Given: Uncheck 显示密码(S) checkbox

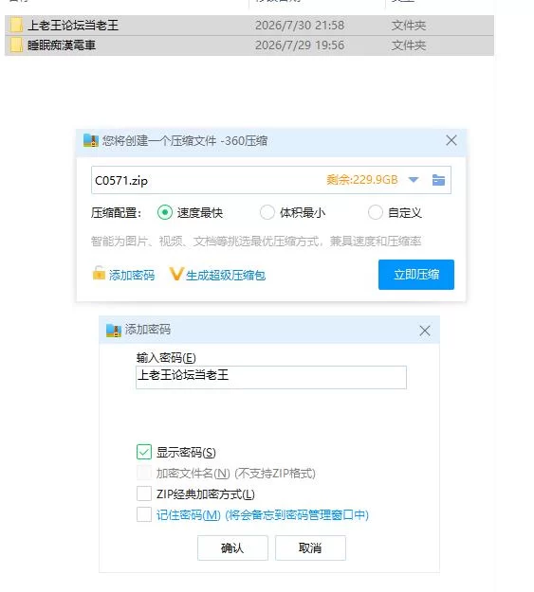Looking at the screenshot, I should [x=144, y=452].
